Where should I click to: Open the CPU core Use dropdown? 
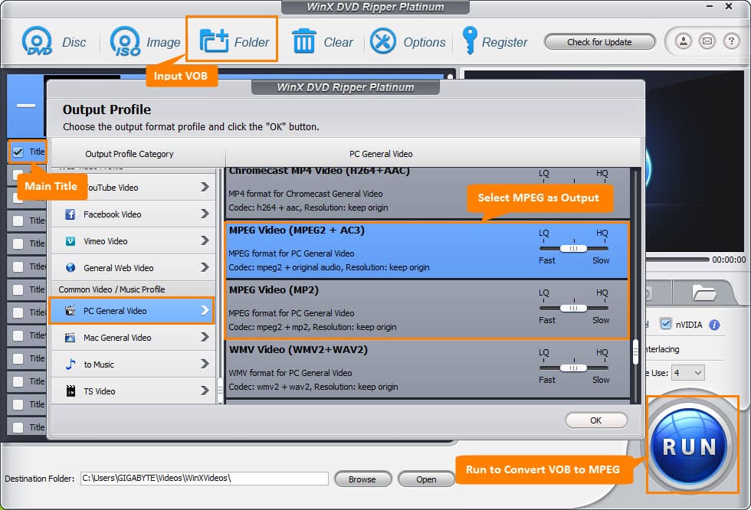point(688,373)
